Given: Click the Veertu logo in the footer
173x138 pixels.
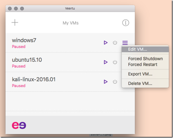Looking at the screenshot, I should click(x=19, y=125).
